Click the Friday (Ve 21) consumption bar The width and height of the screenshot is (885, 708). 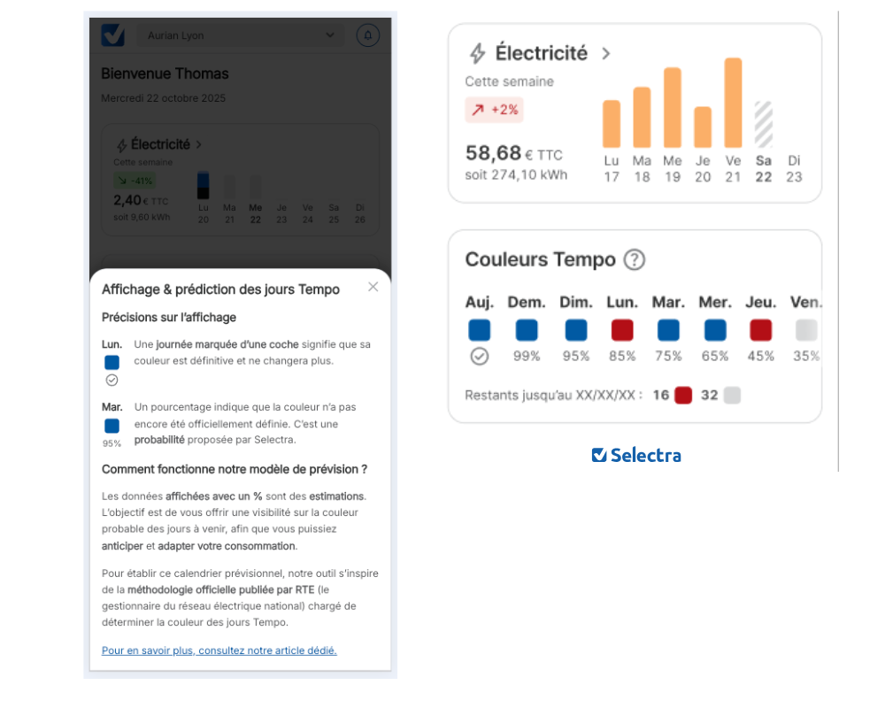733,103
